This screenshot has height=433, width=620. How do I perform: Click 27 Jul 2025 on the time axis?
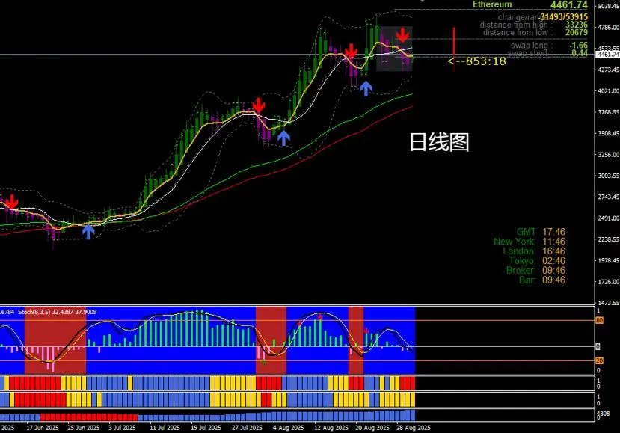[x=247, y=428]
